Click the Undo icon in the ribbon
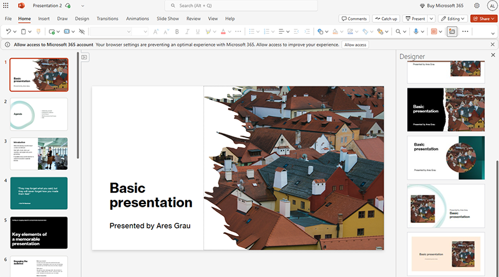Viewport: 499px width, 277px height. coord(8,31)
